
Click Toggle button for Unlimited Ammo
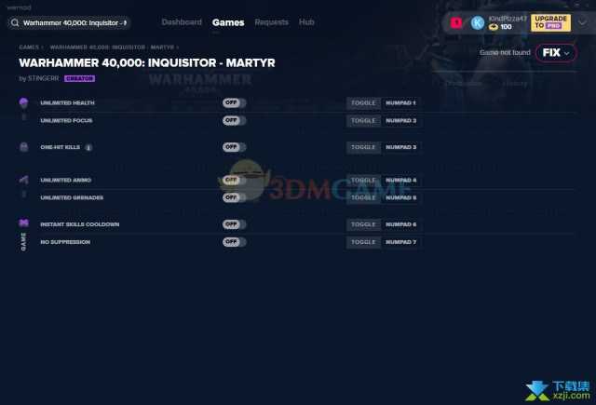tap(363, 180)
